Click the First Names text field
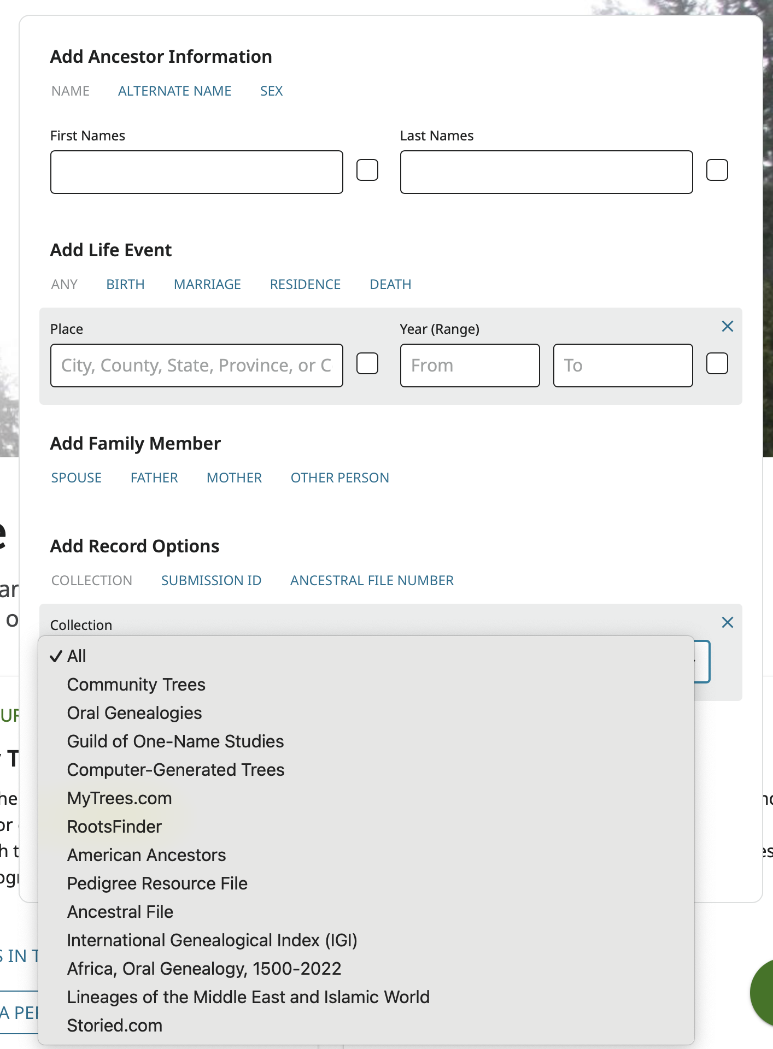 [197, 172]
